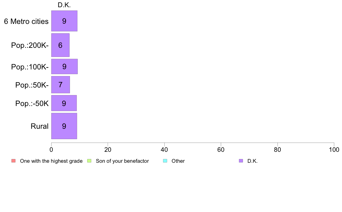Click the 'One with the highest grade' legend text
Image resolution: width=342 pixels, height=212 pixels.
[51, 161]
